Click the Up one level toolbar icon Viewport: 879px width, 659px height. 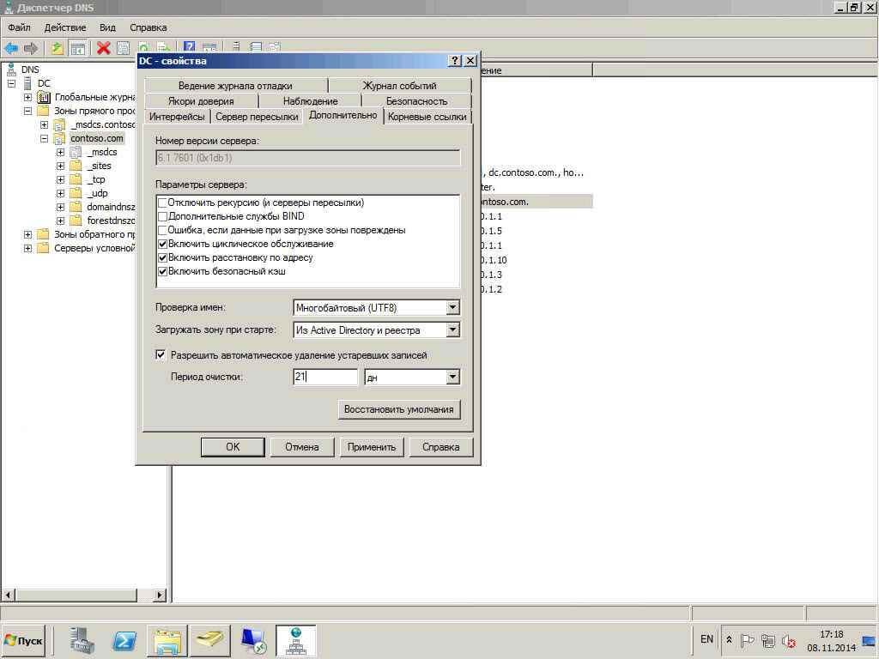[x=57, y=48]
